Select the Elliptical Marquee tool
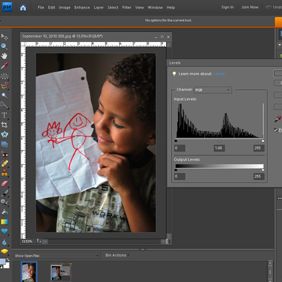282x282 pixels. 4,76
